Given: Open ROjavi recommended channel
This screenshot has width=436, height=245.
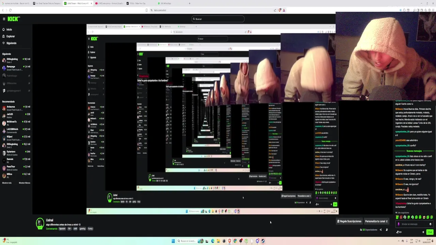Looking at the screenshot, I should (16, 138).
